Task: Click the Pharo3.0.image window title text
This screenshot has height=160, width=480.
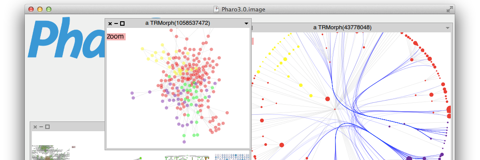Action: pos(243,9)
